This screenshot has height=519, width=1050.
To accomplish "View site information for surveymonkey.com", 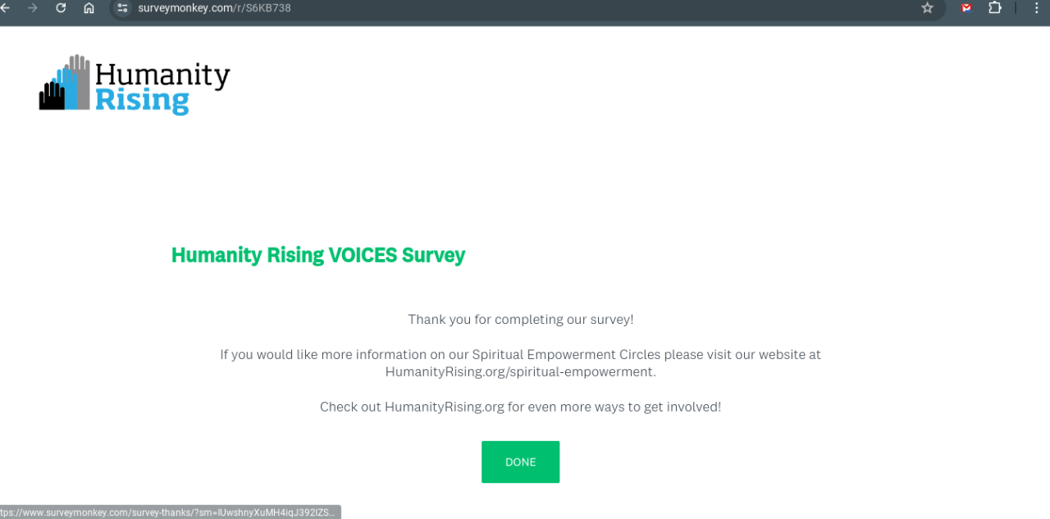I will (x=123, y=8).
